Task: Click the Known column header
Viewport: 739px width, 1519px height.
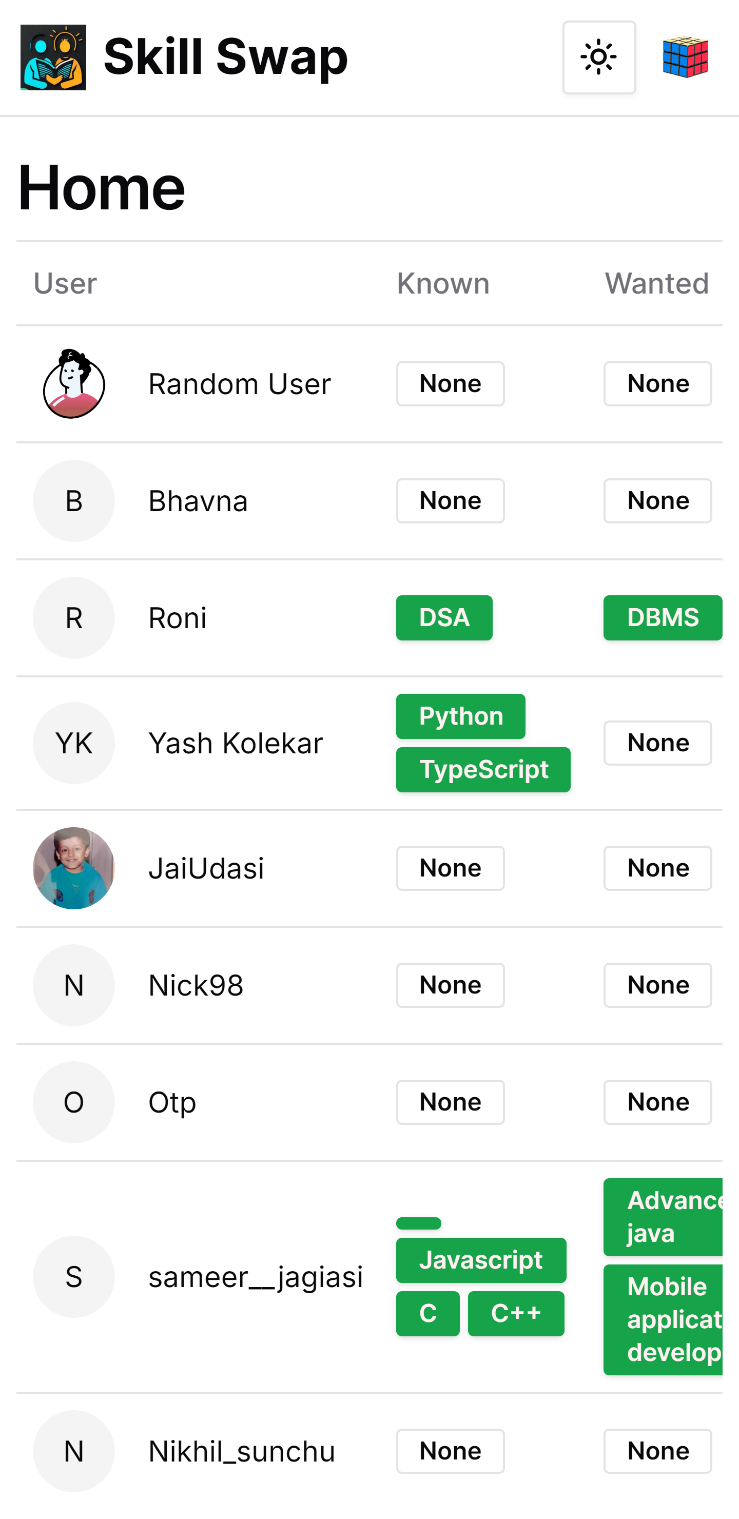Action: point(443,284)
